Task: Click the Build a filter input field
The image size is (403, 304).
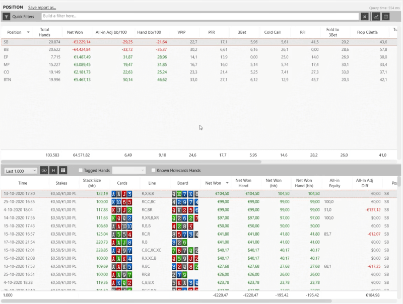Action: click(x=200, y=17)
